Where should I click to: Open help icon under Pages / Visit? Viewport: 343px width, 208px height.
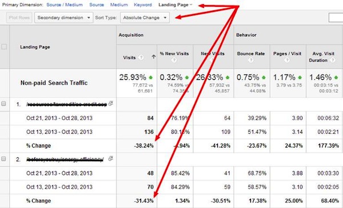click(x=287, y=60)
